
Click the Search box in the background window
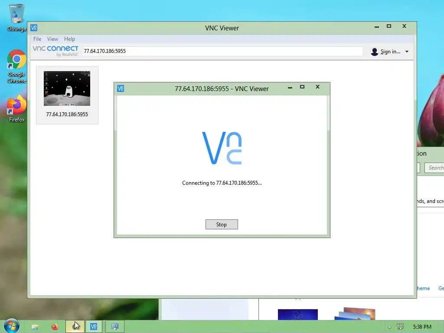pyautogui.click(x=434, y=168)
